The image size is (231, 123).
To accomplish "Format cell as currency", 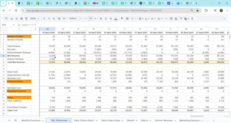I will [x=44, y=19].
